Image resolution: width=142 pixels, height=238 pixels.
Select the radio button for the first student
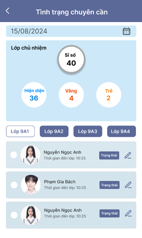click(14, 155)
